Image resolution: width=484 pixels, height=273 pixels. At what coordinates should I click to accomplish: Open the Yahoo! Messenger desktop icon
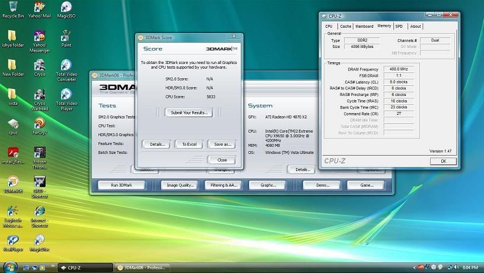tap(40, 37)
